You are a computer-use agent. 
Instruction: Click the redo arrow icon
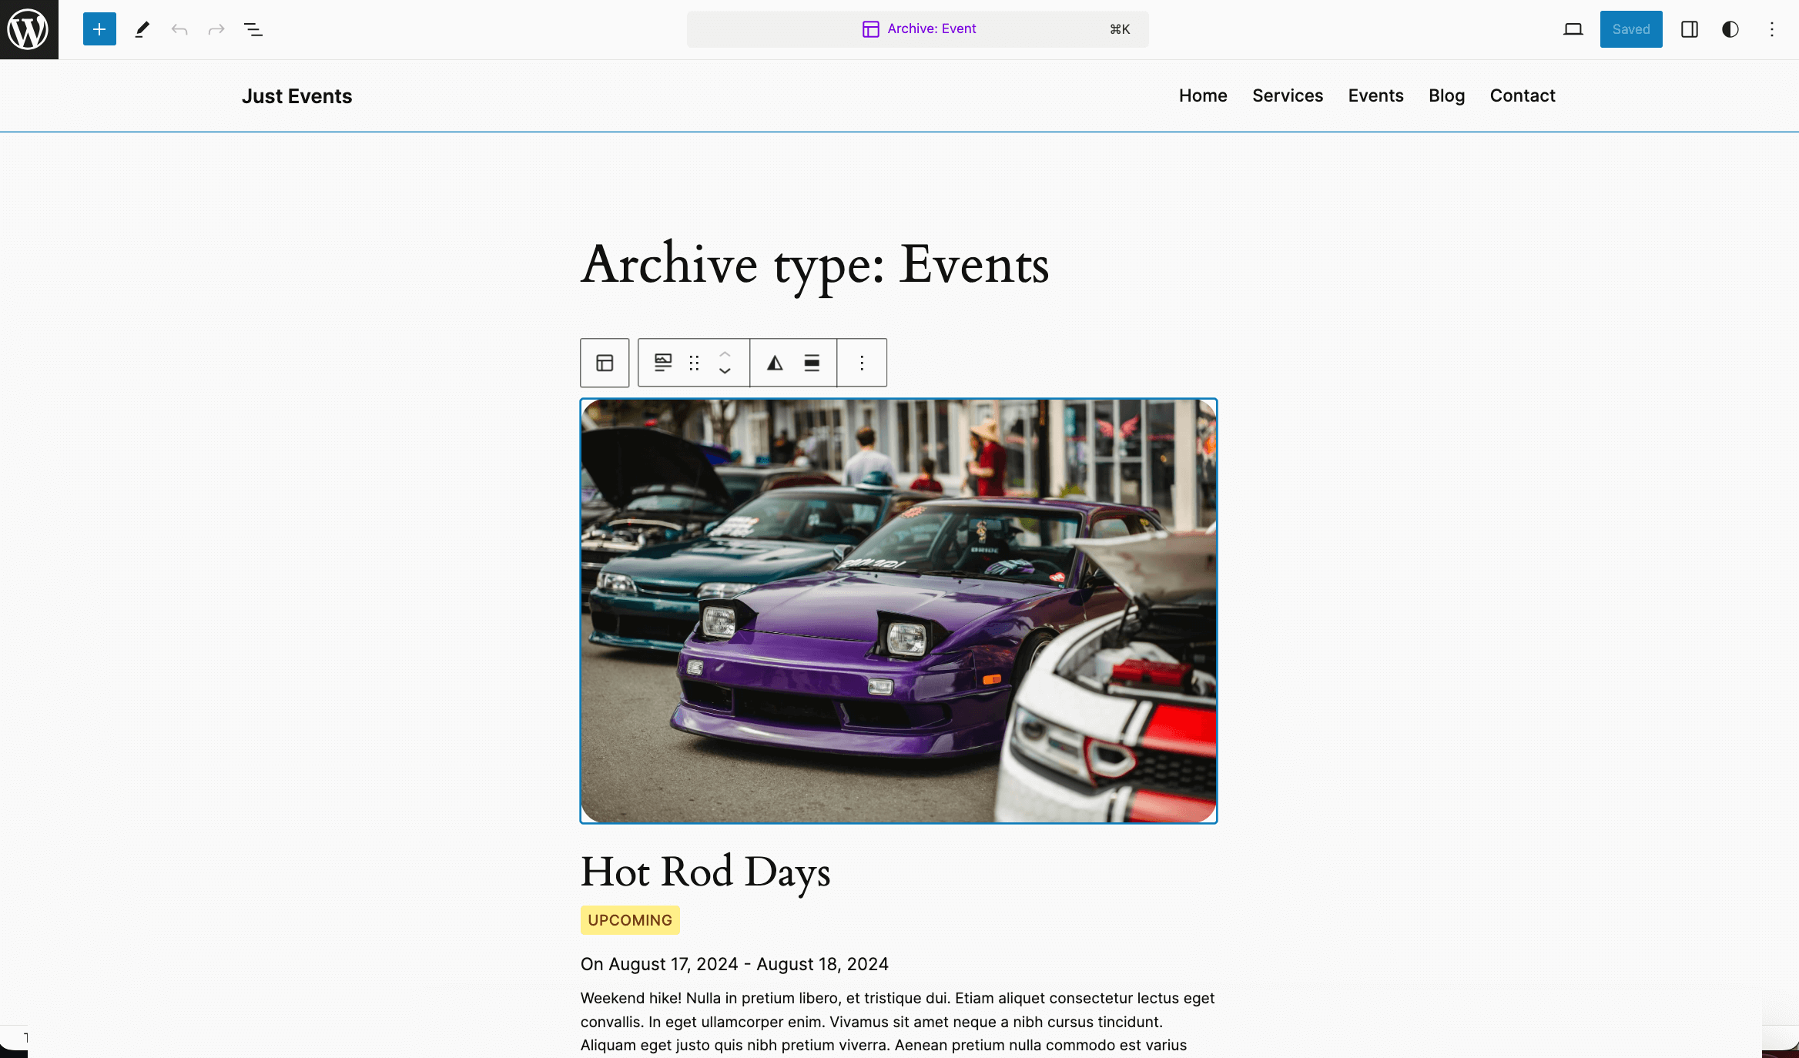(216, 29)
